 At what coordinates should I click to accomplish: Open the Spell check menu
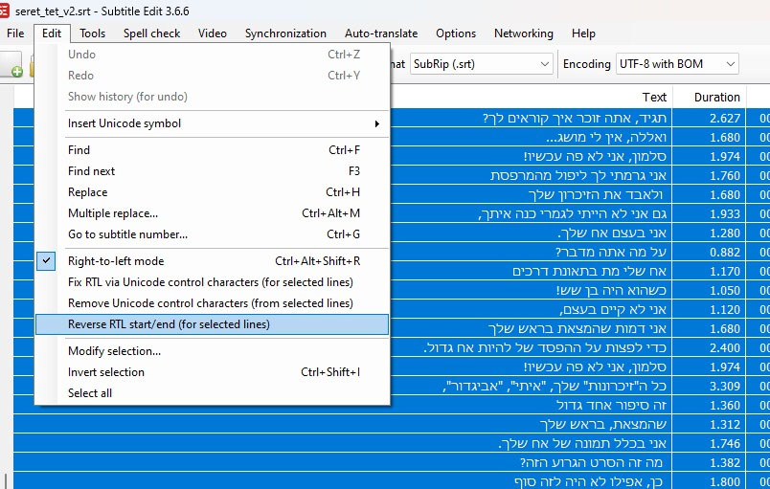click(x=151, y=33)
